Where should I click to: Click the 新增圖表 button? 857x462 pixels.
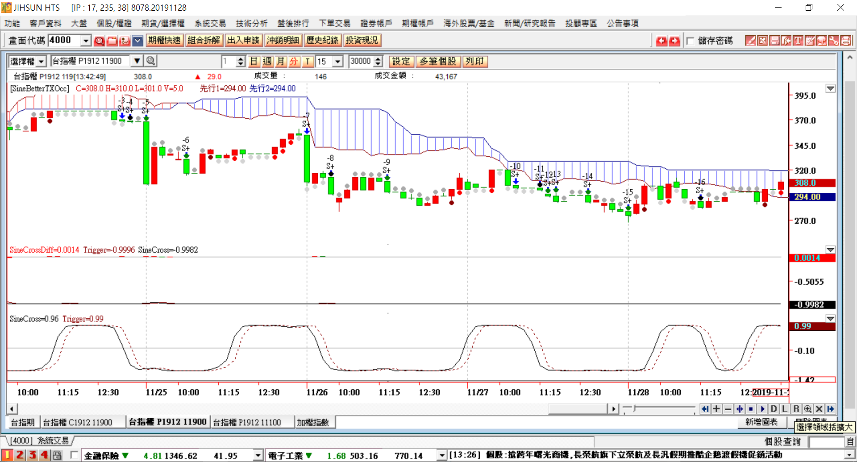click(761, 422)
